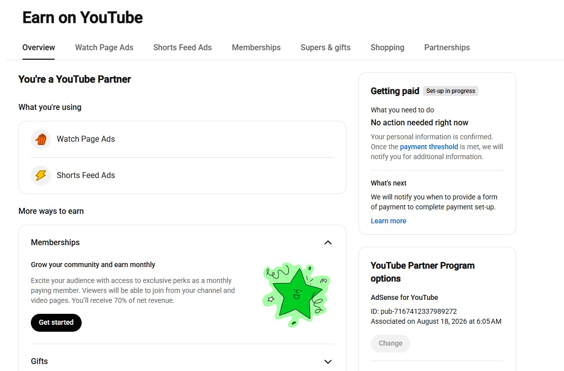Image resolution: width=564 pixels, height=371 pixels.
Task: Switch to the Overview tab
Action: [38, 47]
